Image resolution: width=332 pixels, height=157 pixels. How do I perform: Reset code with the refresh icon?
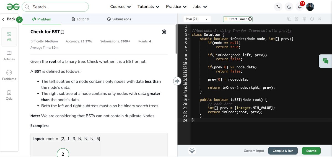[312, 19]
